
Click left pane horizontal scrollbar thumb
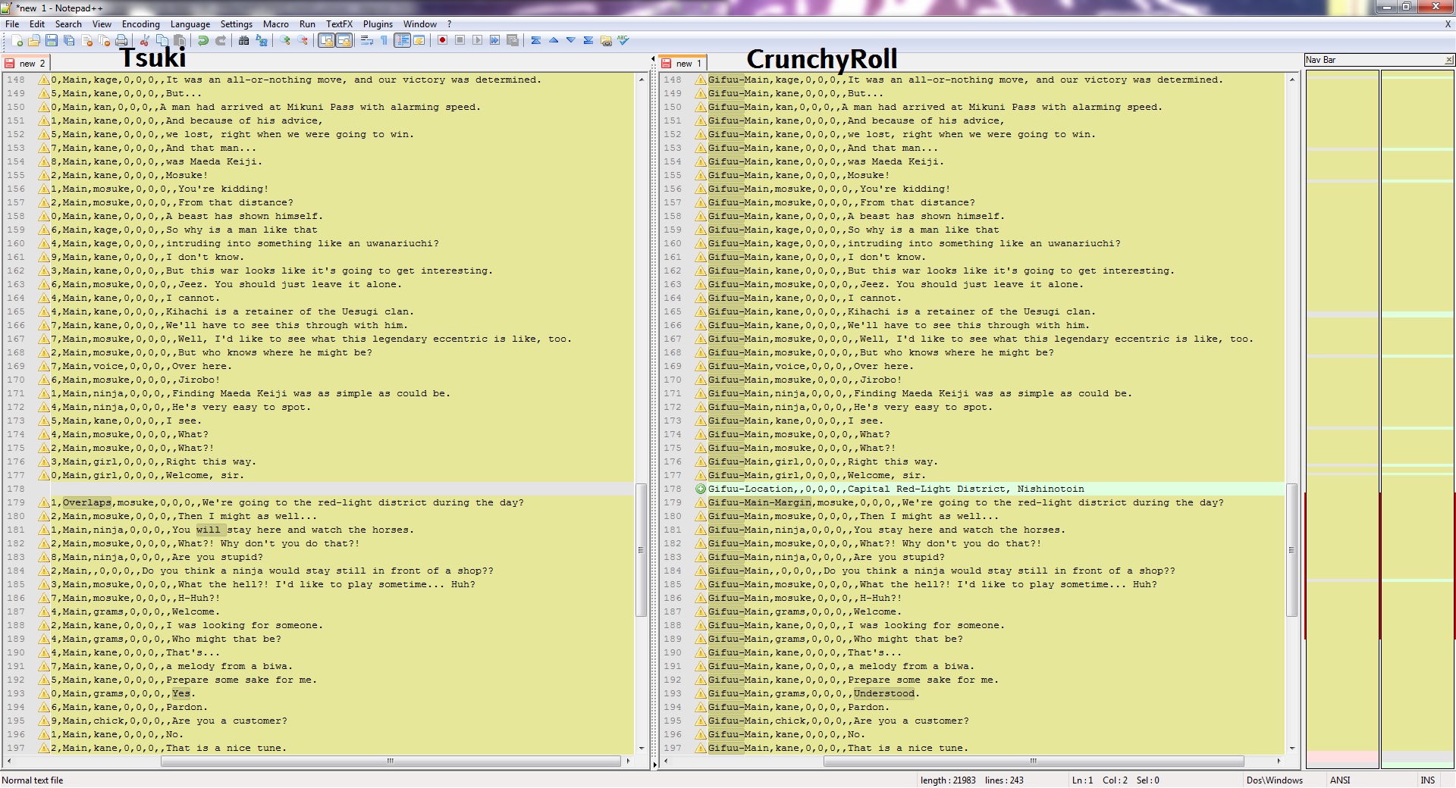[390, 761]
